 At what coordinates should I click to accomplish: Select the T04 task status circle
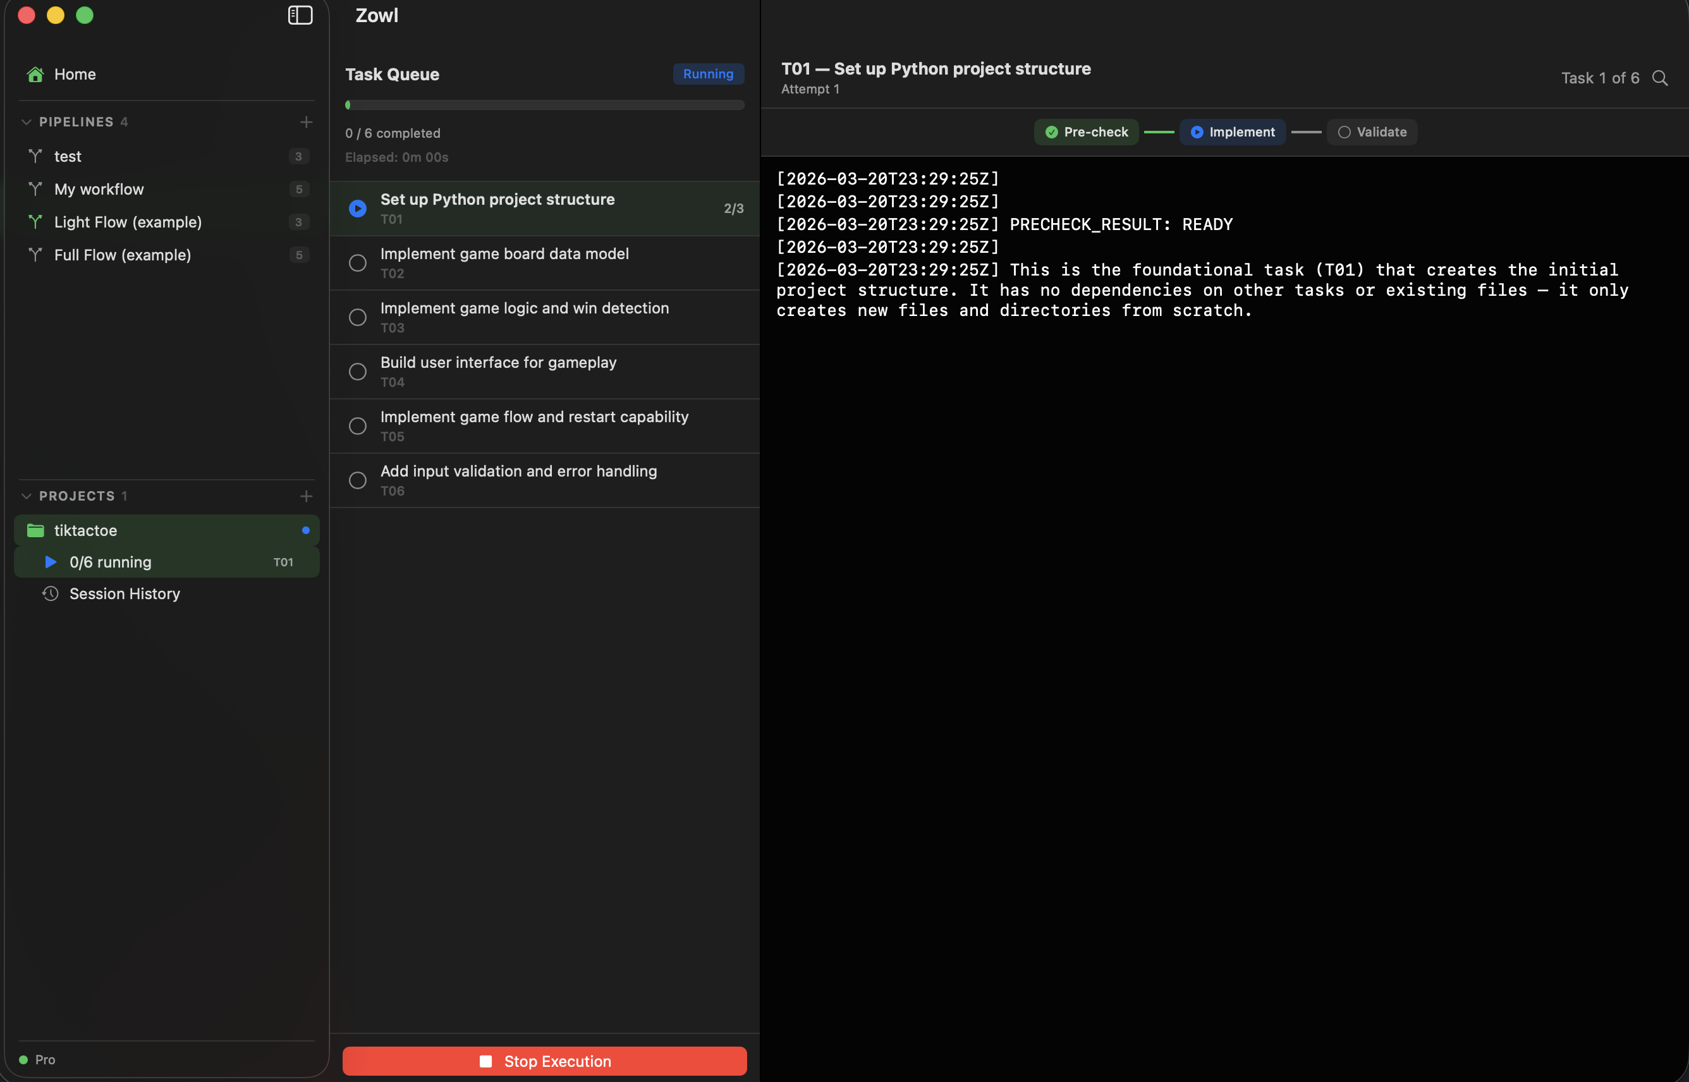click(358, 372)
